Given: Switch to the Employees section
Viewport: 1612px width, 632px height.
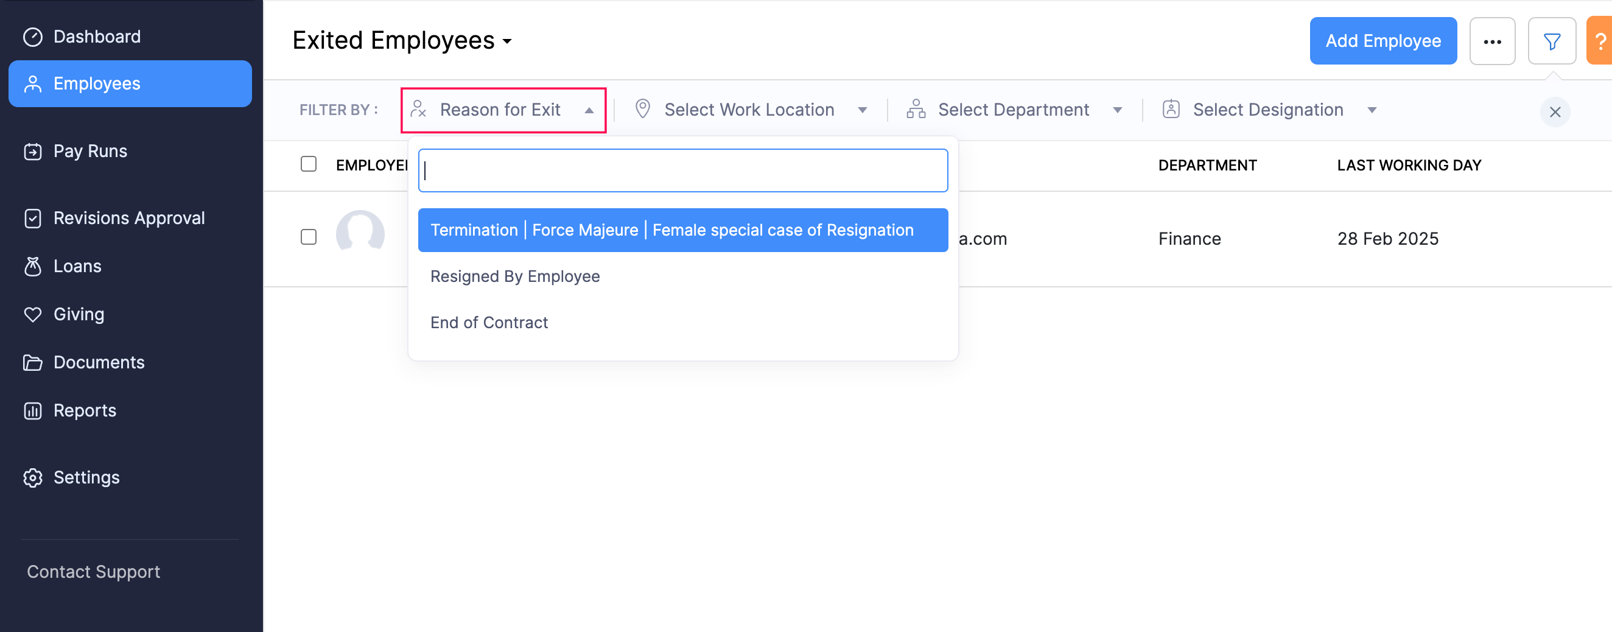Looking at the screenshot, I should 96,83.
